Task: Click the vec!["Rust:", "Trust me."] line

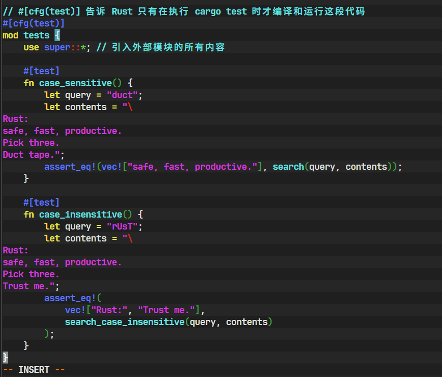Action: (x=135, y=310)
